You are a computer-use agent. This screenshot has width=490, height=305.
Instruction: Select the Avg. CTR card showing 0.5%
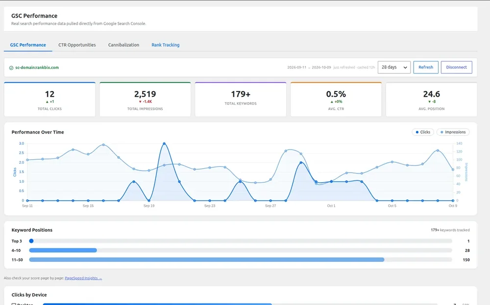pos(336,100)
